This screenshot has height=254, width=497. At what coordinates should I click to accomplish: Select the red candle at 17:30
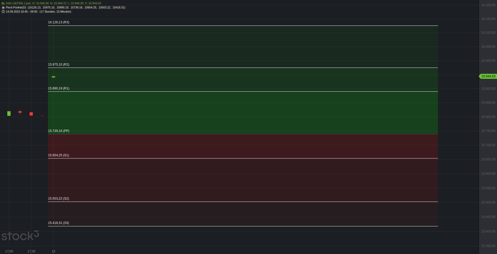[x=31, y=114]
